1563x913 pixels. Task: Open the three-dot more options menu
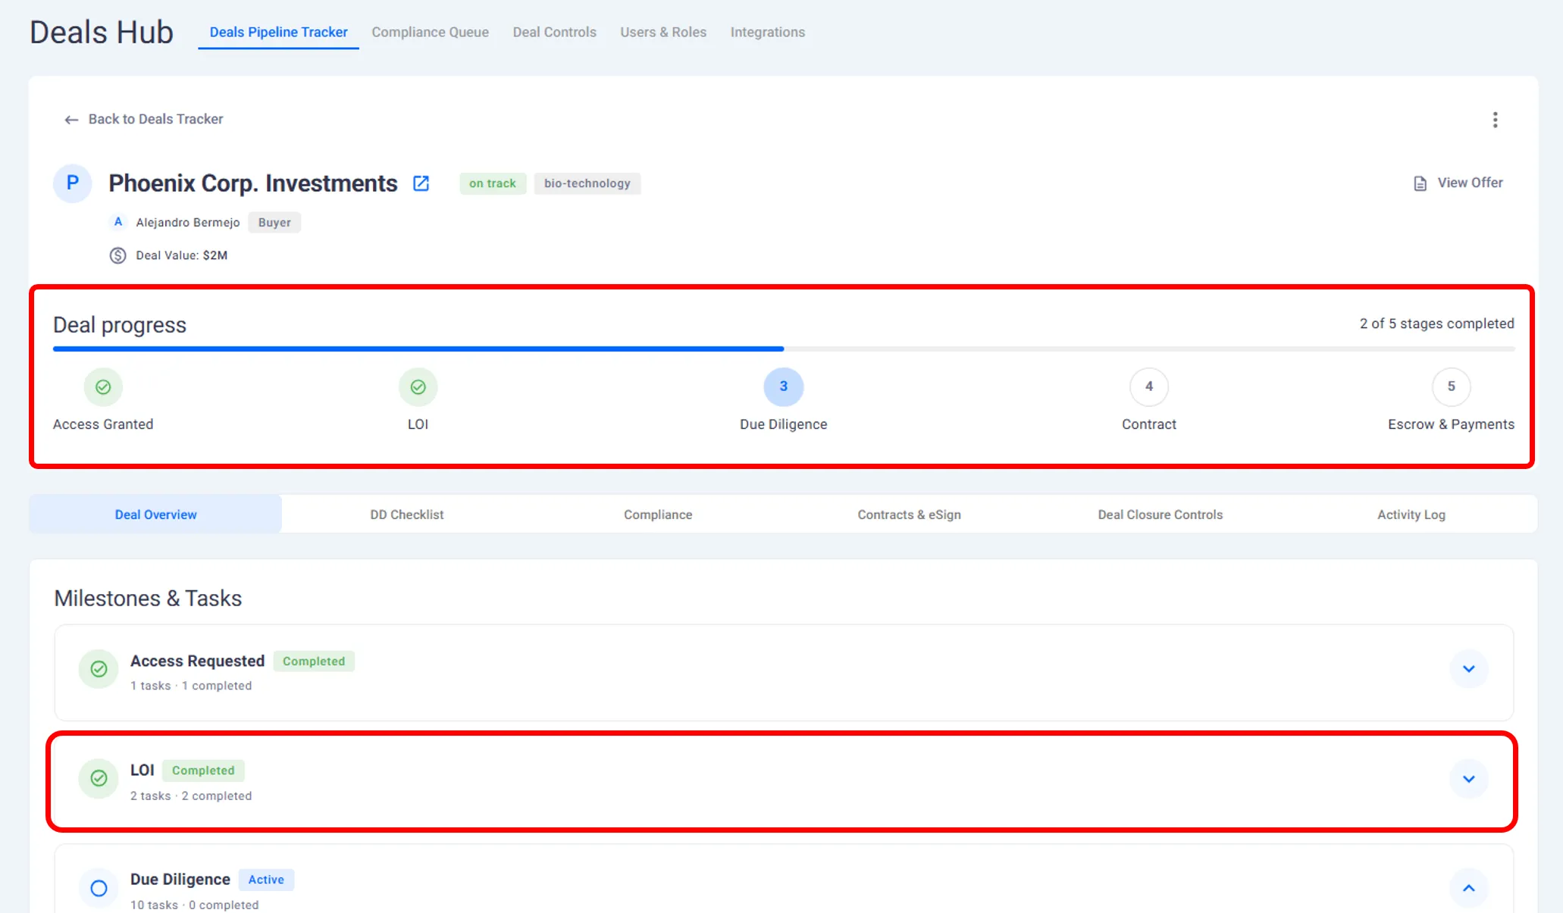point(1495,120)
